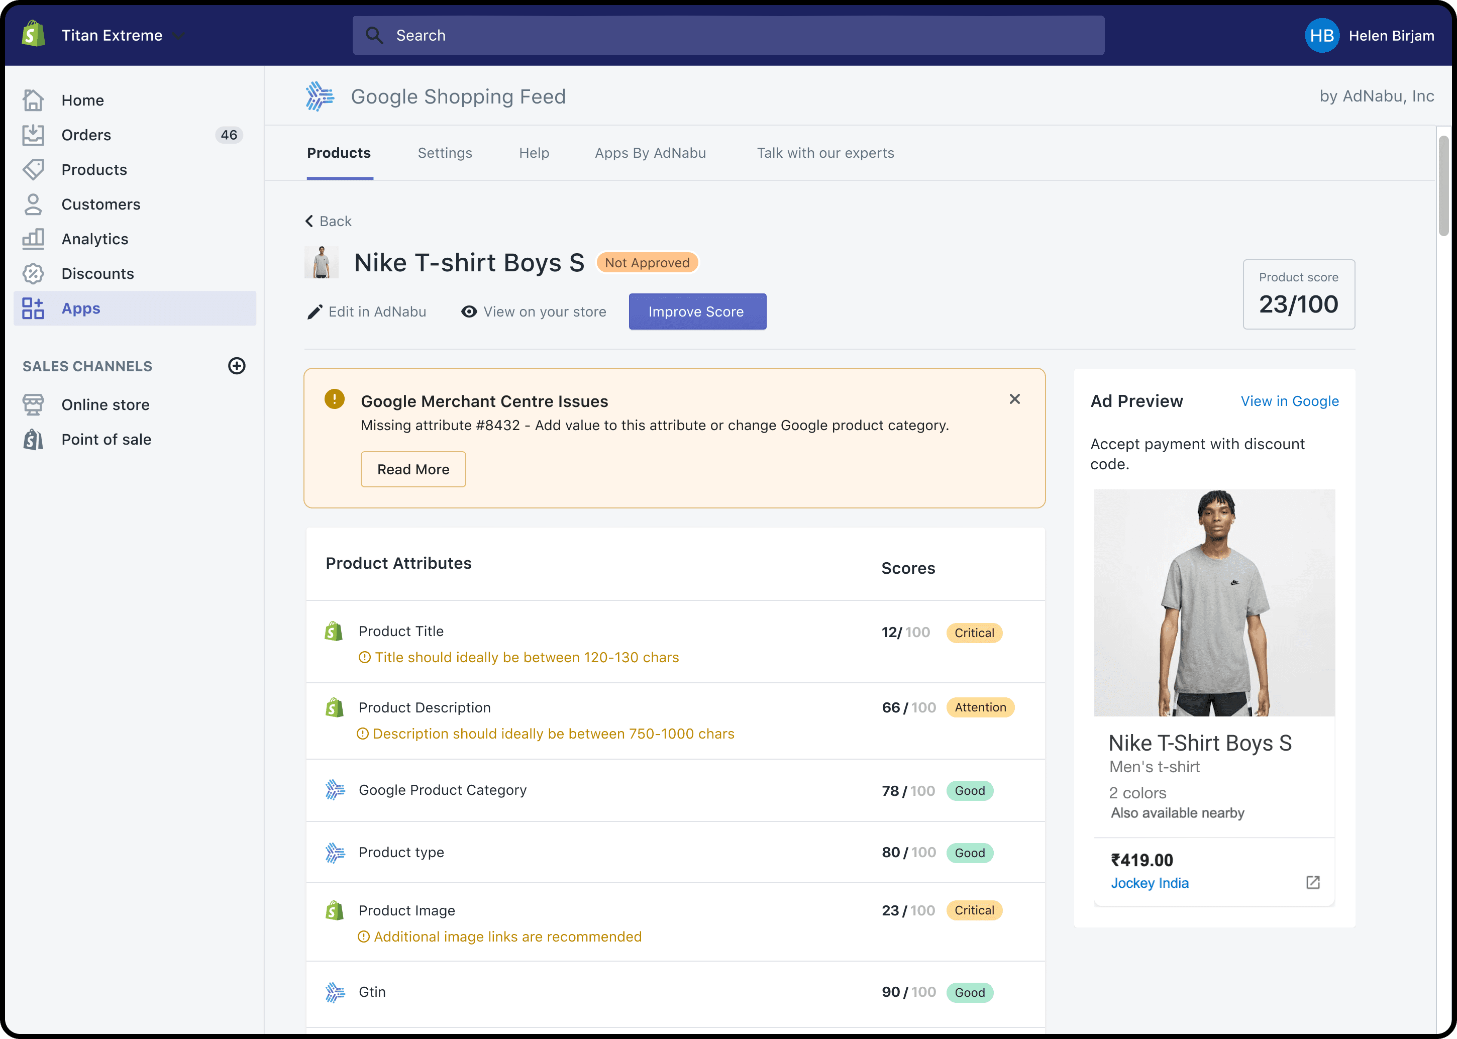This screenshot has width=1457, height=1039.
Task: Click into the Search field
Action: pos(728,36)
